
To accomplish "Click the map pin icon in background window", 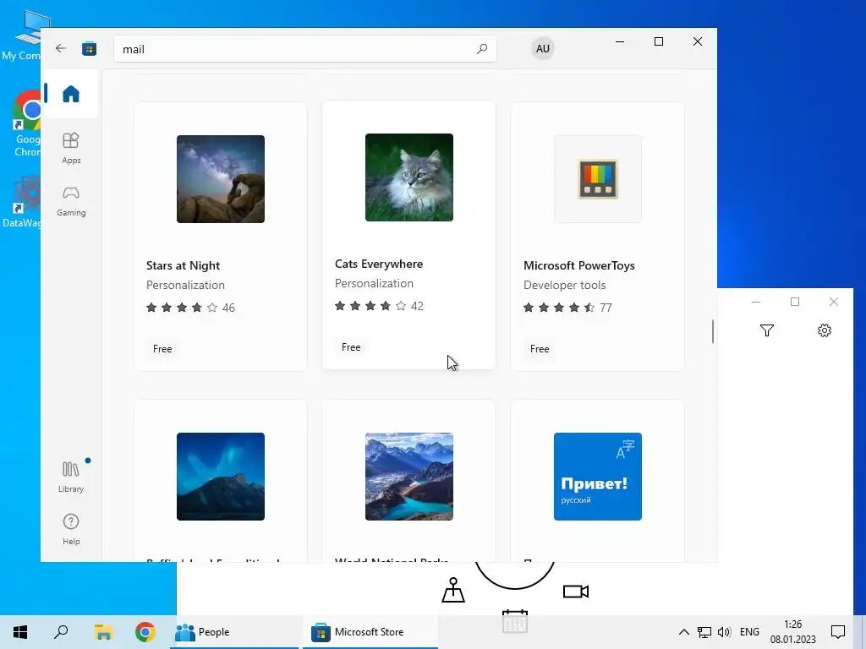I will [x=453, y=590].
